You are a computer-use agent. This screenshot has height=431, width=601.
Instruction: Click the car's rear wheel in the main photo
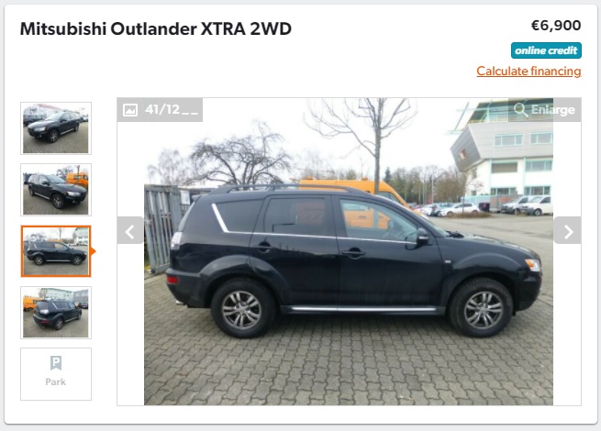(243, 309)
